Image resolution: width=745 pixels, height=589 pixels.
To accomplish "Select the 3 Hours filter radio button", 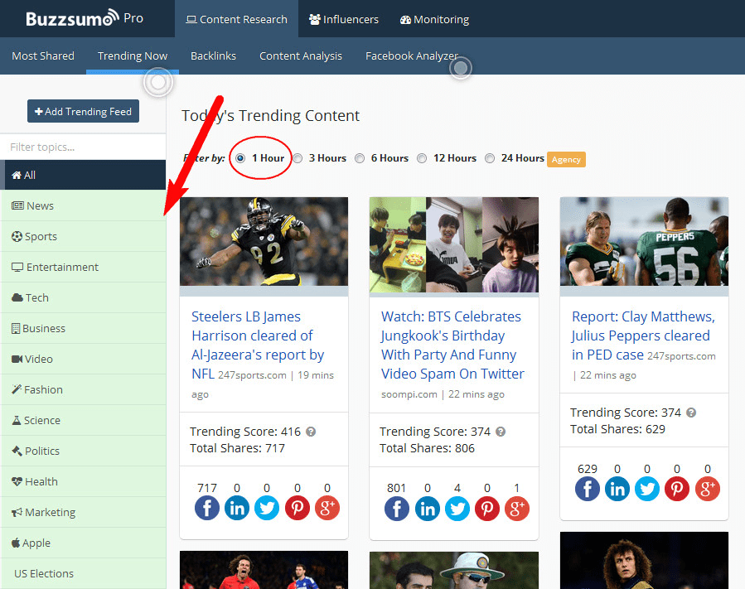I will pyautogui.click(x=298, y=158).
